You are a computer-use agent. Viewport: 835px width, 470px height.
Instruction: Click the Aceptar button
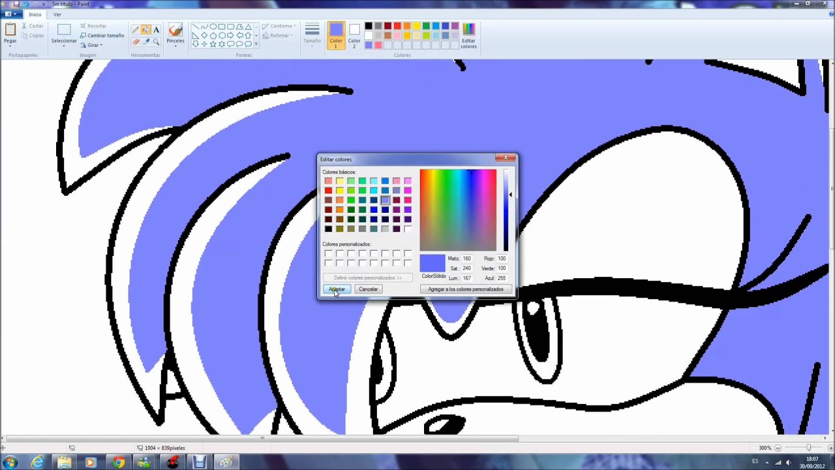coord(337,289)
